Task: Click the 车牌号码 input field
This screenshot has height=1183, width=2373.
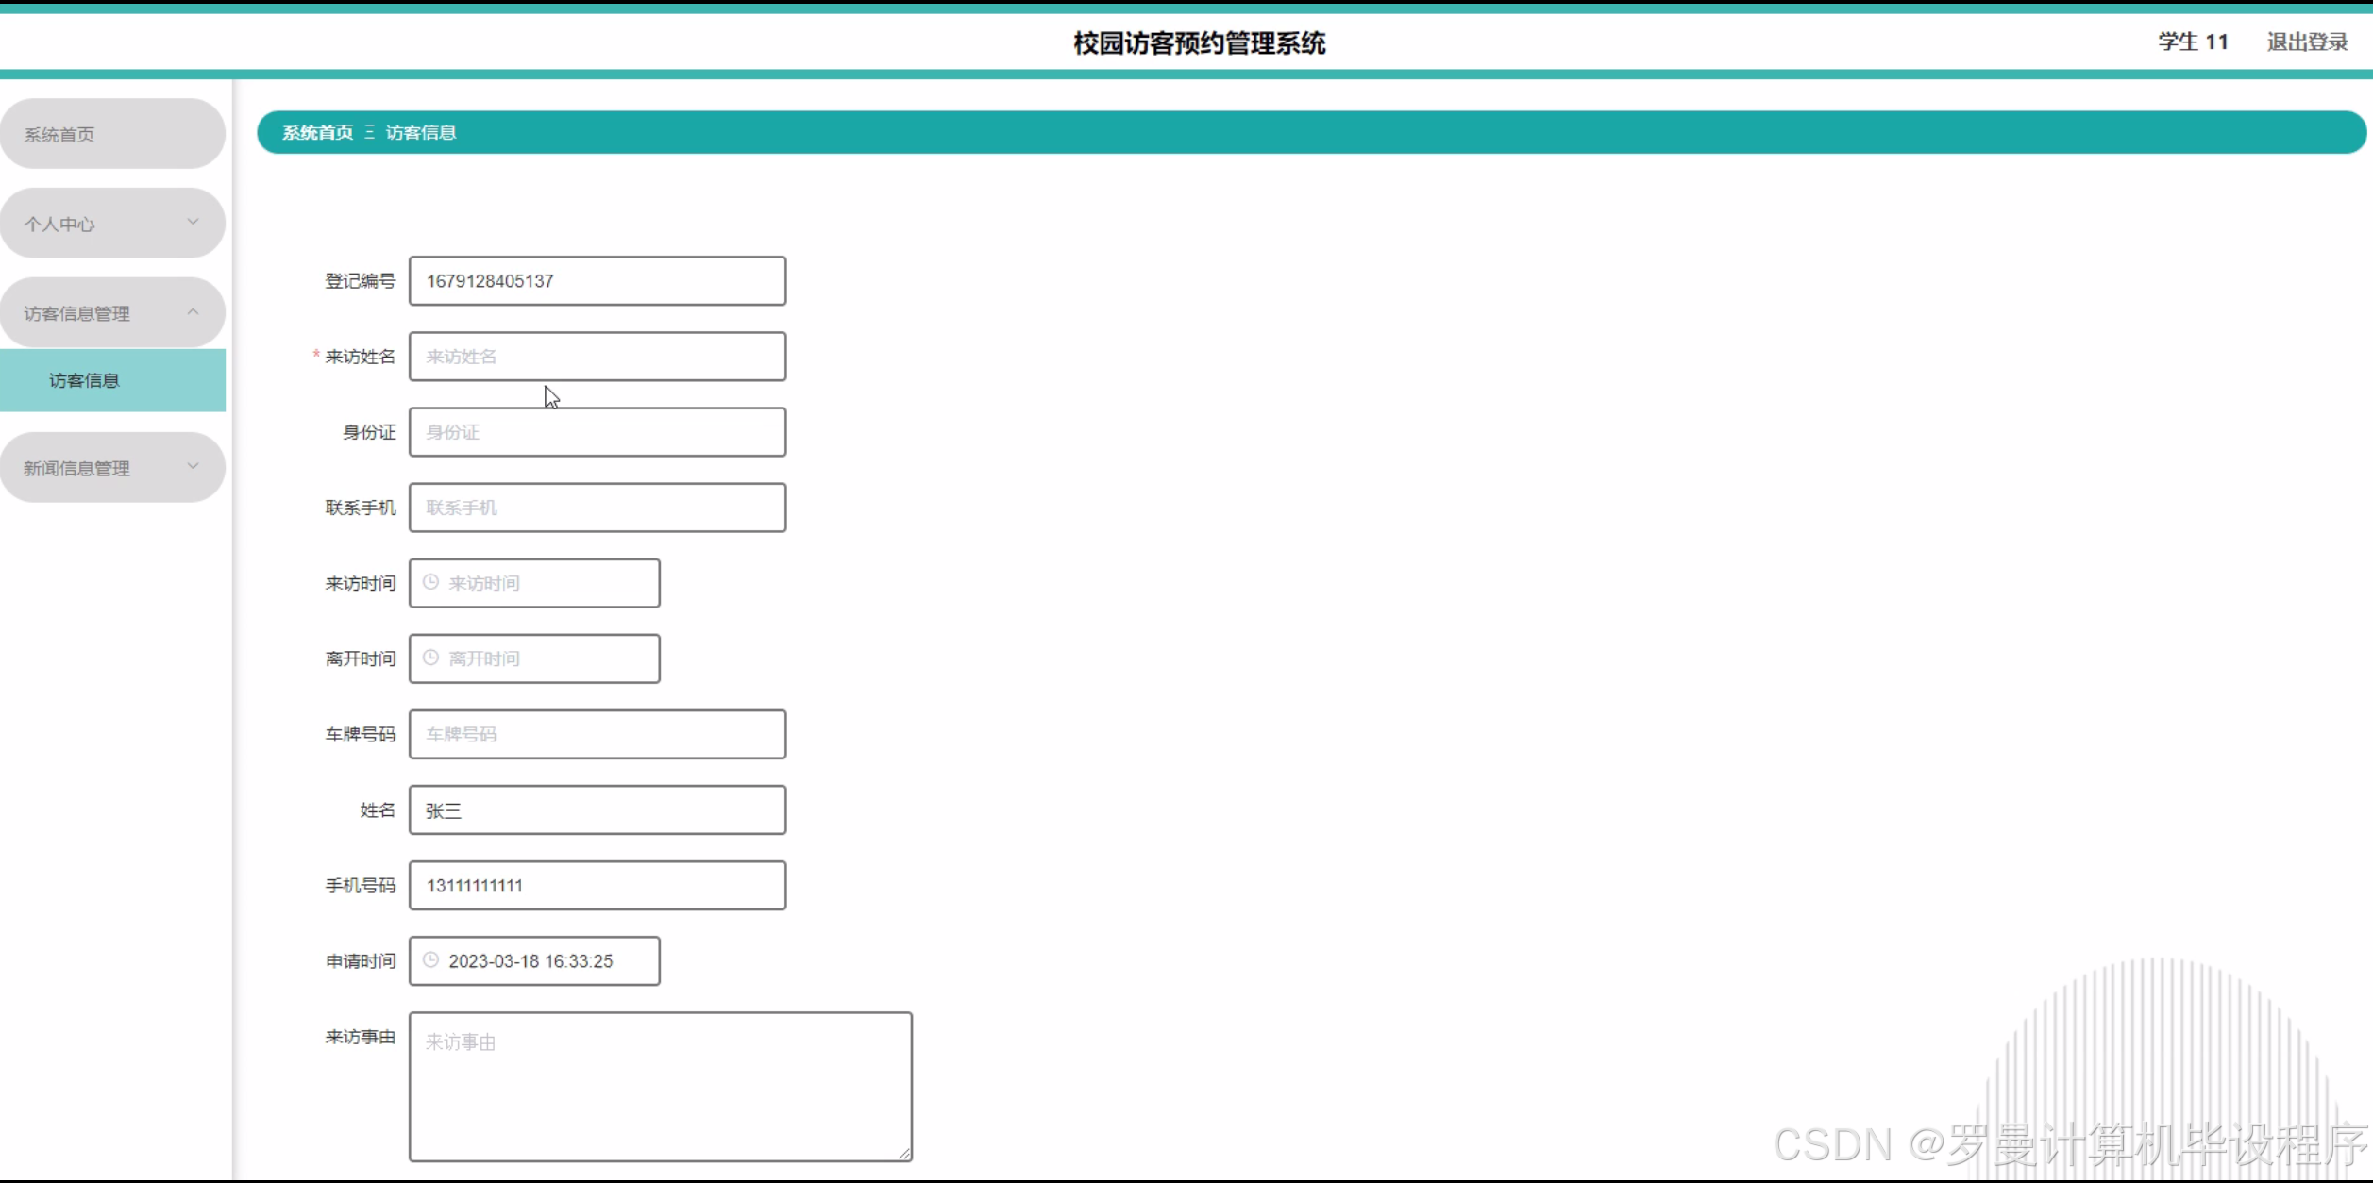Action: coord(597,734)
